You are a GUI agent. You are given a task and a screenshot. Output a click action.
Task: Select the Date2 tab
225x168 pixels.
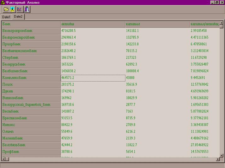click(x=18, y=17)
